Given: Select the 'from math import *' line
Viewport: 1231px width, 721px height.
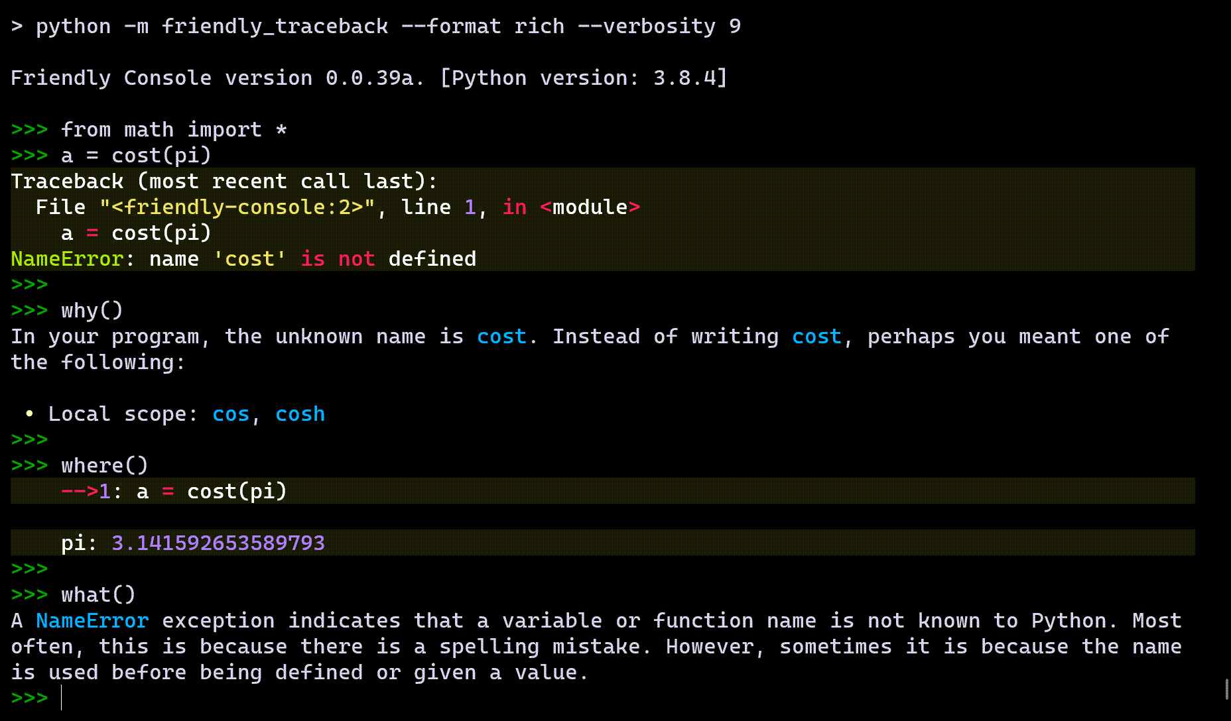Looking at the screenshot, I should [174, 129].
